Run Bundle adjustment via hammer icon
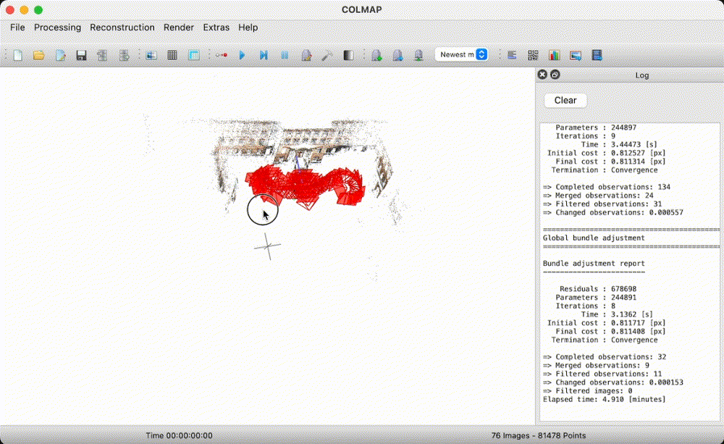The height and width of the screenshot is (444, 724). pyautogui.click(x=327, y=56)
